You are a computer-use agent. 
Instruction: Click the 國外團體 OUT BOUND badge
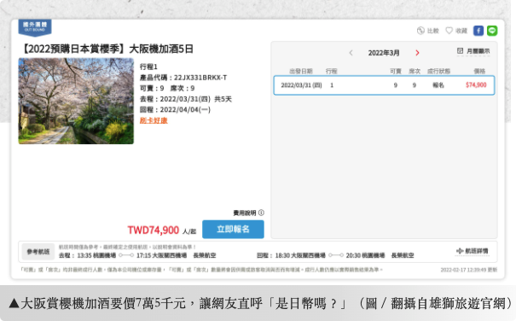[x=35, y=27]
